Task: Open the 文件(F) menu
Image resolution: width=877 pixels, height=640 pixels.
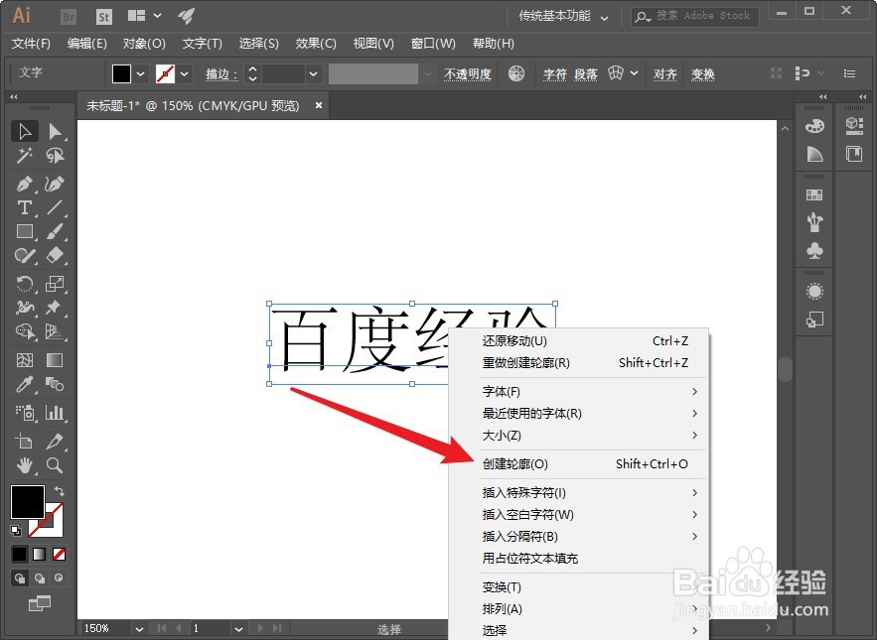Action: [x=32, y=44]
